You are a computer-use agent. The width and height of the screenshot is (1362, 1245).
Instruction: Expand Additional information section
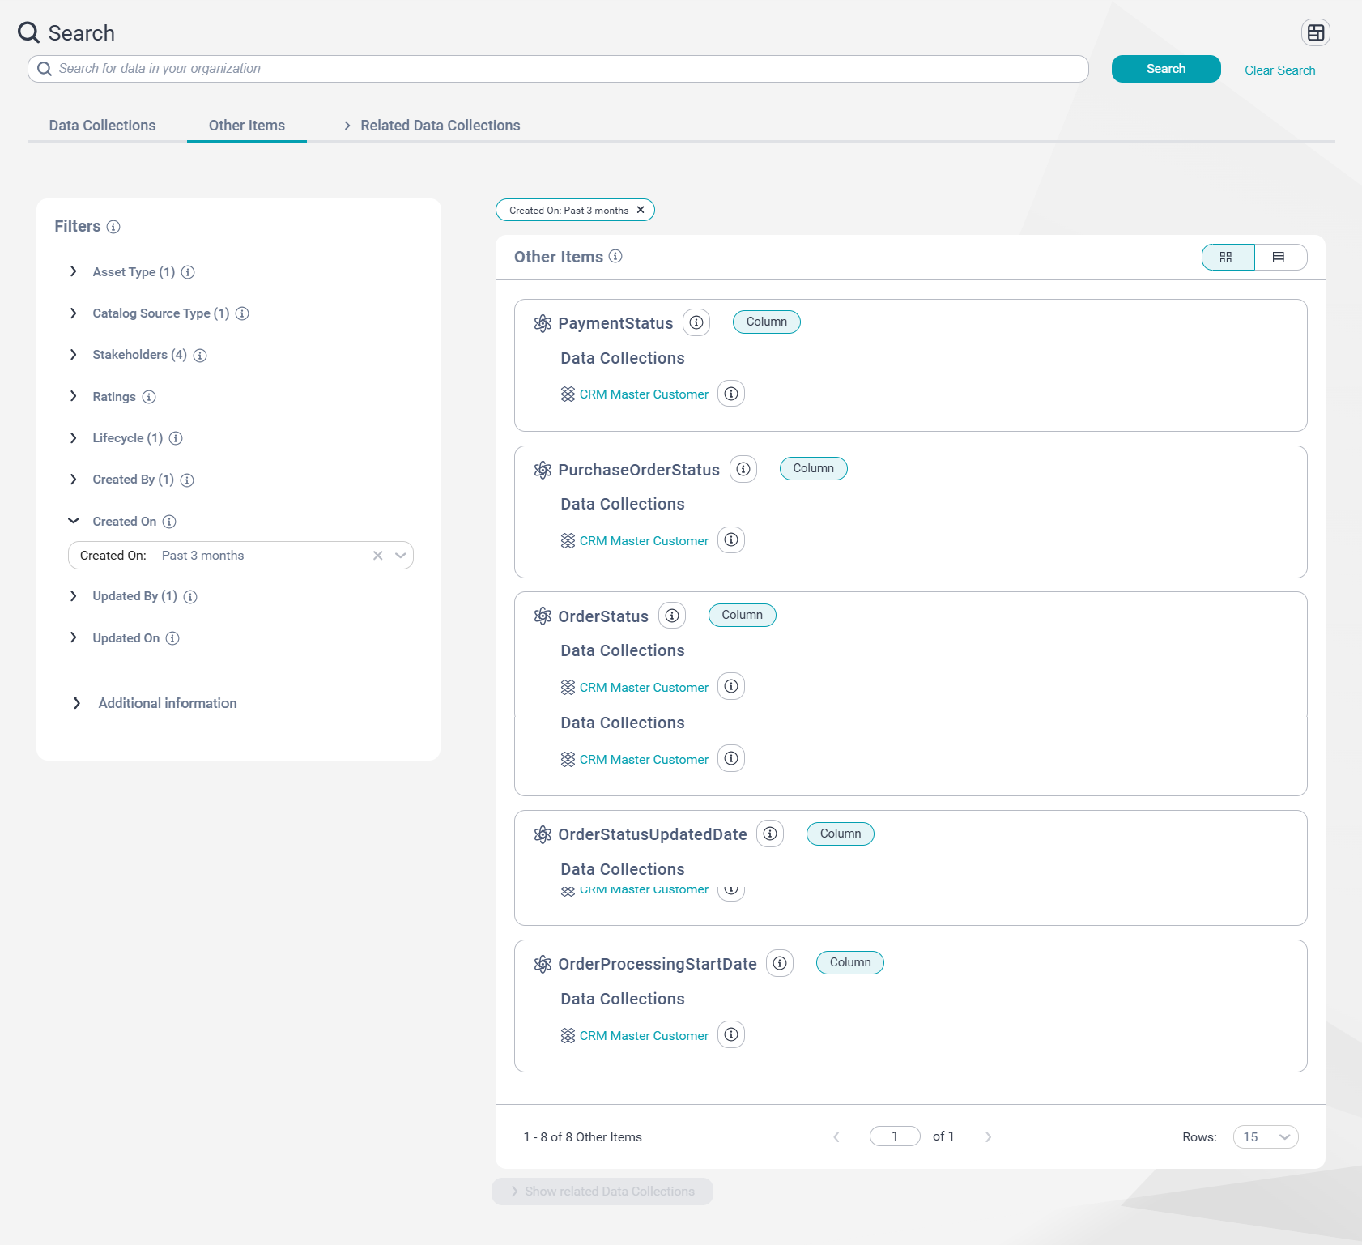coord(77,703)
